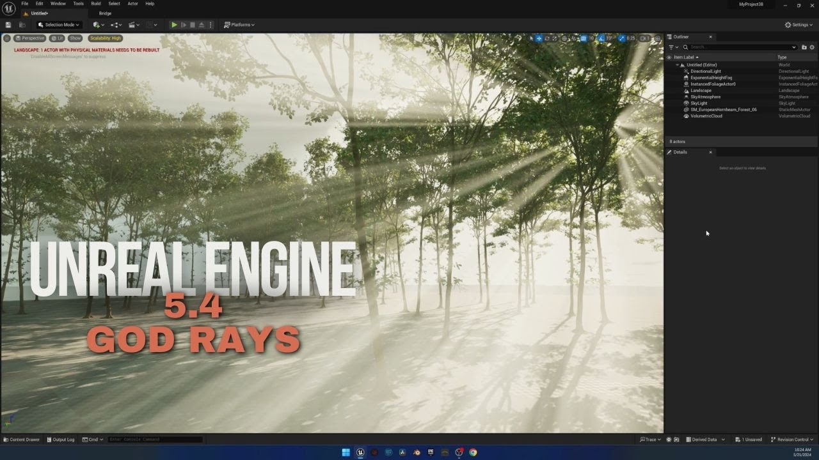Open the Blueprints dropdown in toolbar

point(116,25)
